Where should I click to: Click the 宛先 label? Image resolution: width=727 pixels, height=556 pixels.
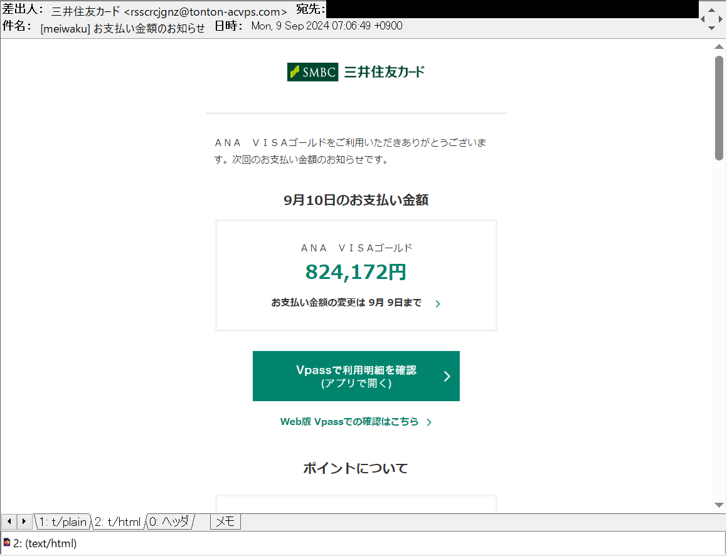click(310, 9)
